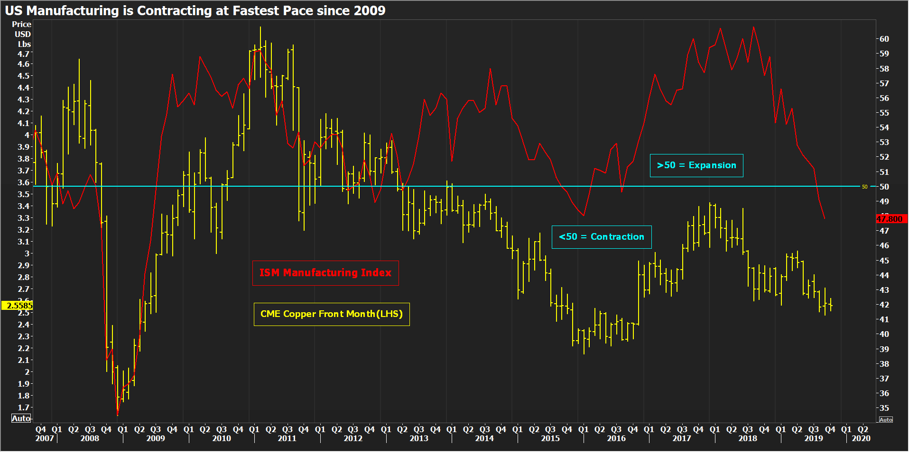Click the left axis Auto scale button
Image resolution: width=909 pixels, height=452 pixels.
(x=21, y=418)
